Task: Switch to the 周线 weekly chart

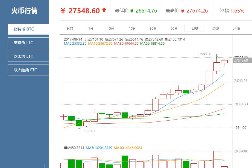Action: (x=216, y=29)
